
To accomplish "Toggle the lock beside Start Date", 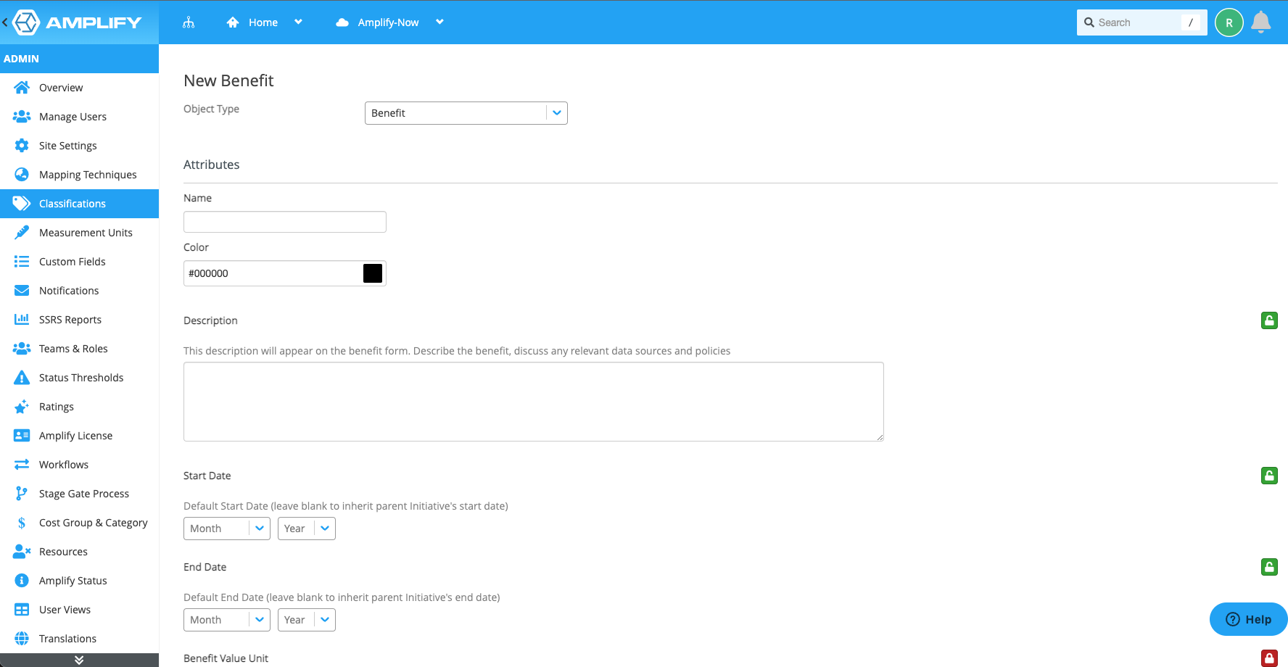I will click(x=1269, y=476).
